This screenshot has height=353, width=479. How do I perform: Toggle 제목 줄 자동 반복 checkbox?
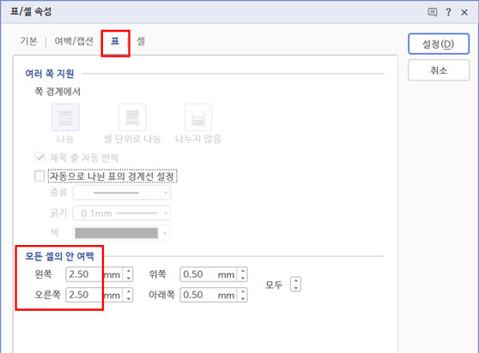(x=39, y=158)
